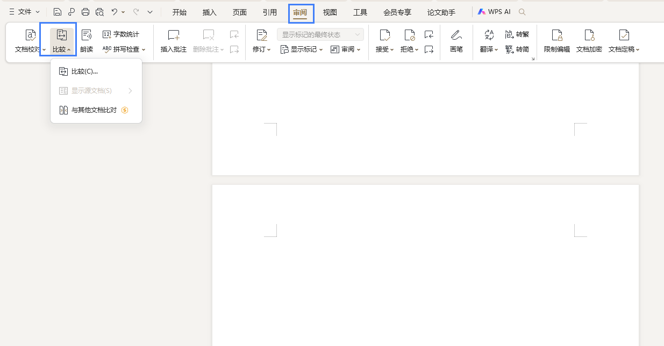The height and width of the screenshot is (346, 664).
Task: Convert text with 转繁
Action: tap(517, 34)
